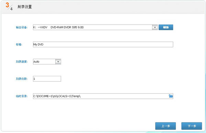
Task: Open the Auto burn speed dropdown arrow
Action: 58,62
